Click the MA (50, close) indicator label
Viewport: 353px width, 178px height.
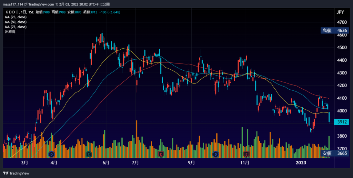coord(16,22)
